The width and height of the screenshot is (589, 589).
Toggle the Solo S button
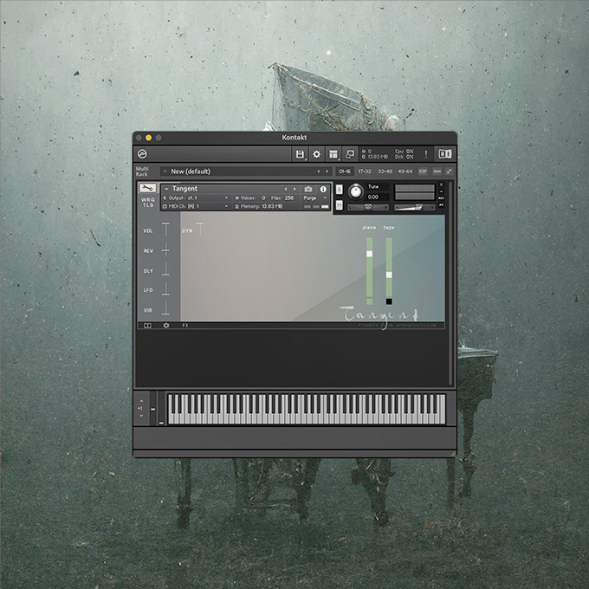click(339, 190)
